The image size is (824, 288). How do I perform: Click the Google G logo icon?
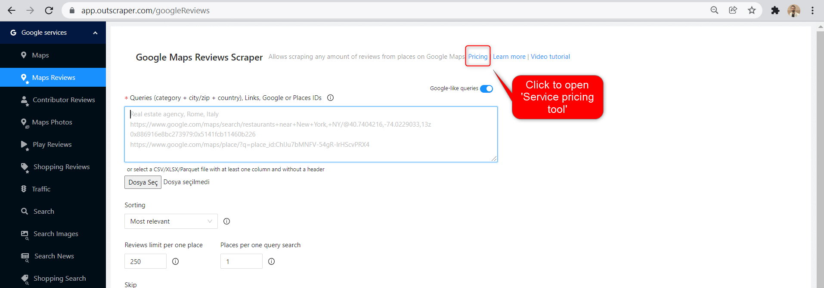[13, 33]
